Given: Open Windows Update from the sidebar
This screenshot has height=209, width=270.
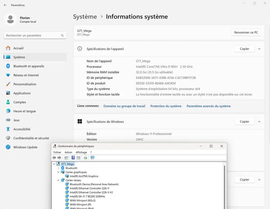Looking at the screenshot, I should click(x=25, y=147).
